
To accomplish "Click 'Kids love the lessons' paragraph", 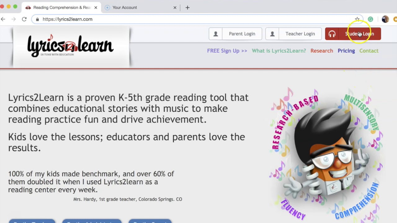I will click(x=127, y=142).
